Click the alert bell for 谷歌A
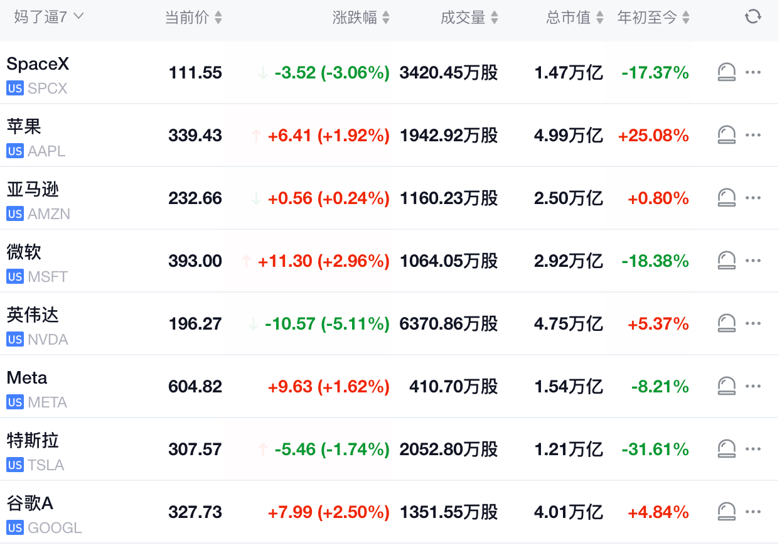This screenshot has width=782, height=555. click(x=726, y=512)
